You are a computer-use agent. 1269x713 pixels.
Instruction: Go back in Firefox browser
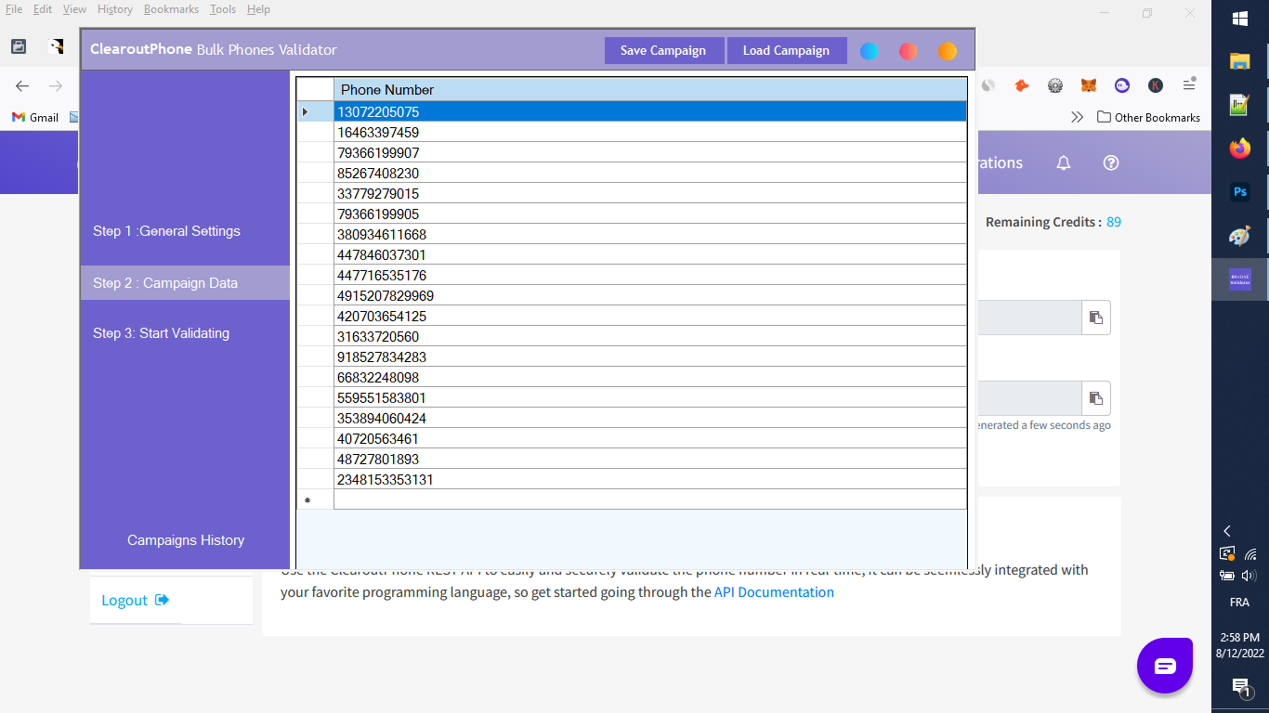[x=22, y=85]
